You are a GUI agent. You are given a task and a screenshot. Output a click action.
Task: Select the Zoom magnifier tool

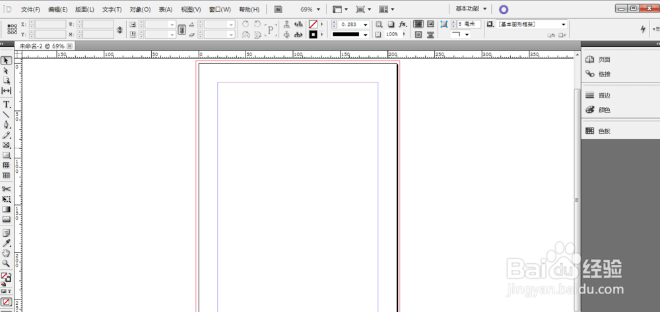6,263
